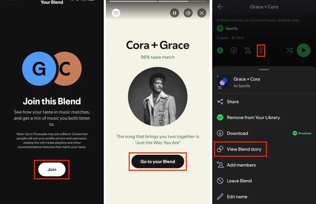Close the Blend story with the X icon
316x204 pixels.
[x=202, y=13]
